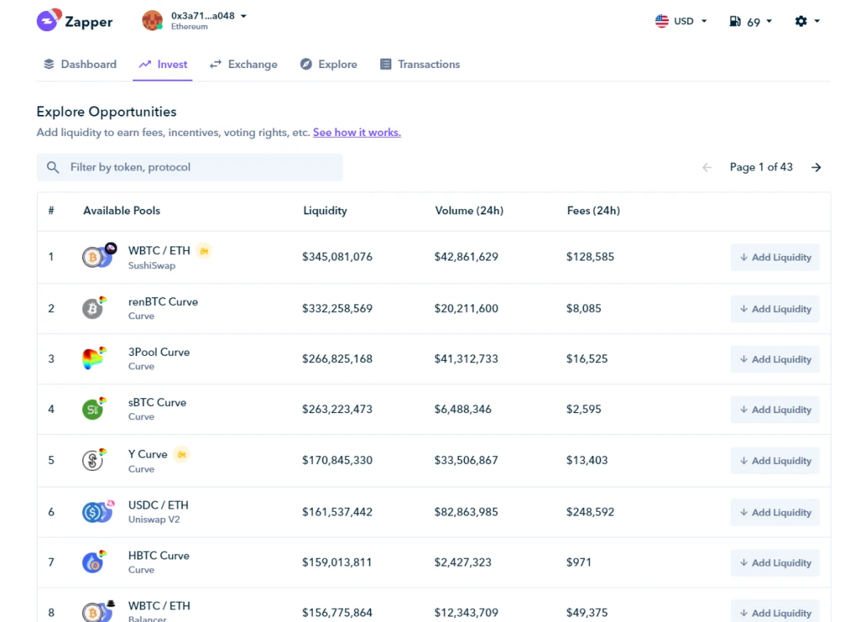This screenshot has width=845, height=622.
Task: Click the 3Pool Curve rainbow icon
Action: [93, 359]
